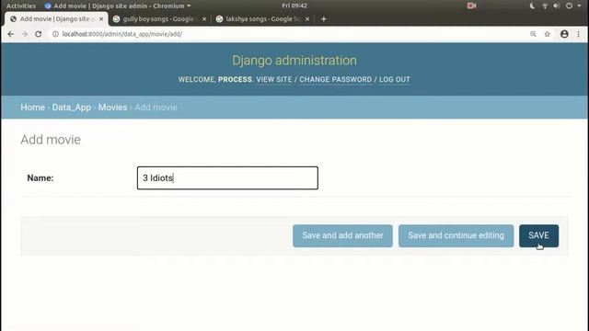Click the LOG OUT link
This screenshot has height=331, width=589.
[x=395, y=80]
